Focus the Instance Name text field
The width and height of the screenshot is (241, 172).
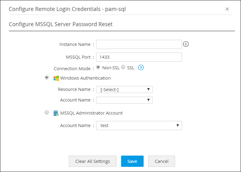[139, 44]
